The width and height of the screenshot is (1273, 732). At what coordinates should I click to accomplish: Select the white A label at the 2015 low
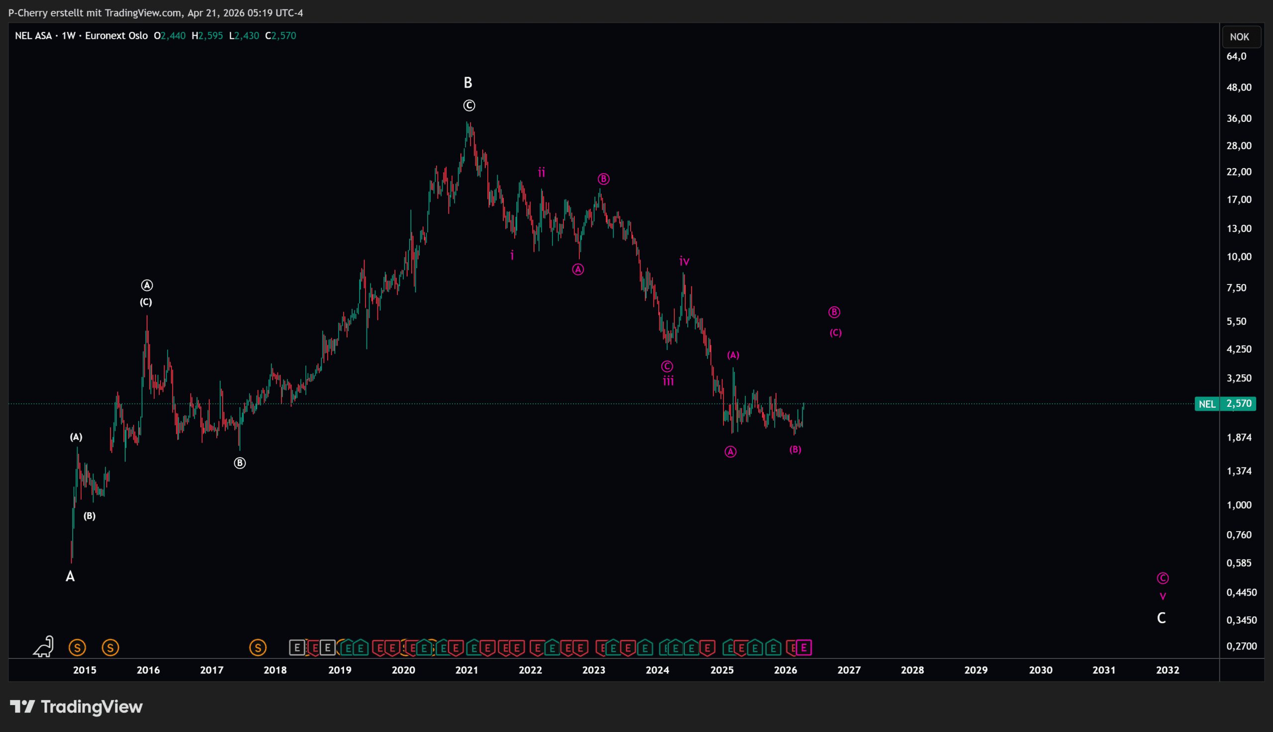[70, 577]
